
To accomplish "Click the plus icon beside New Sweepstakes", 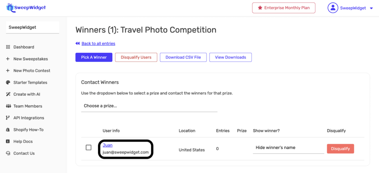I will click(8, 59).
